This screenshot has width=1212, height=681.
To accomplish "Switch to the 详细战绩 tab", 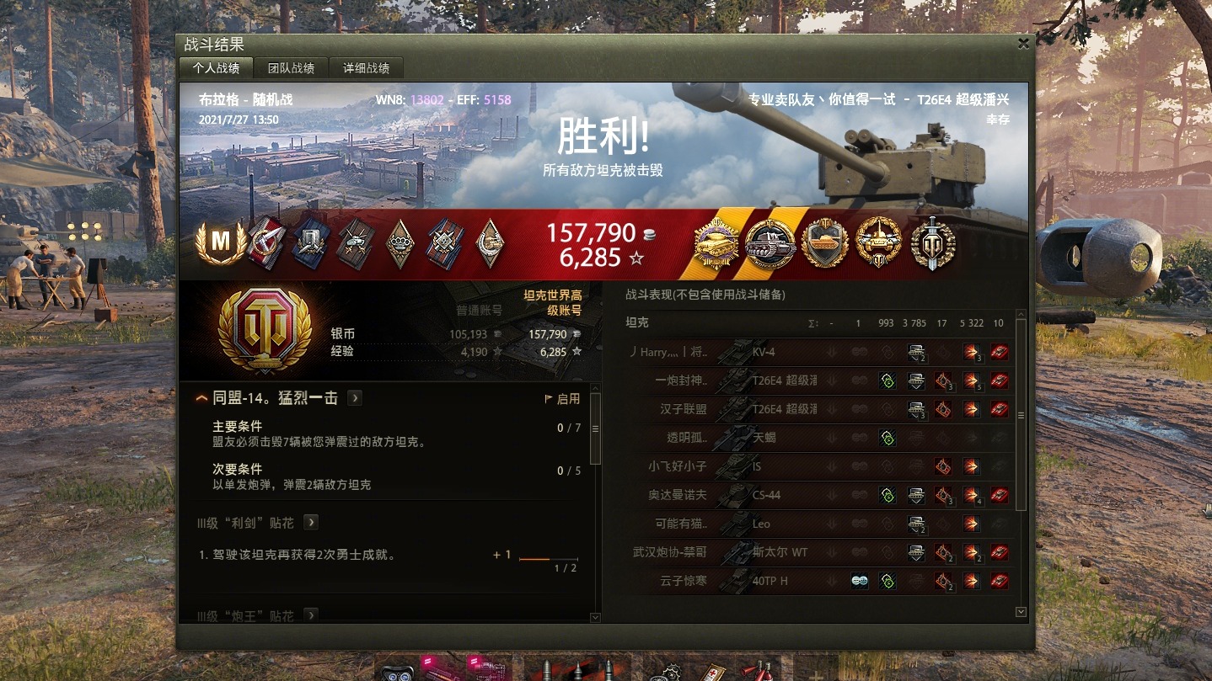I will (367, 68).
